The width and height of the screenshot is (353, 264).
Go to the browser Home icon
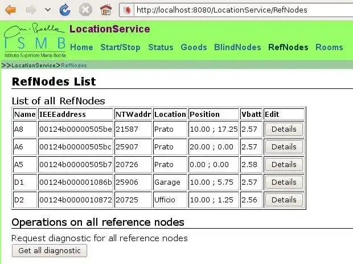click(106, 10)
